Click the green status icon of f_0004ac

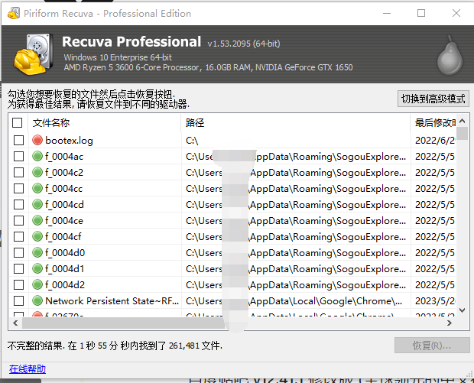[x=37, y=156]
